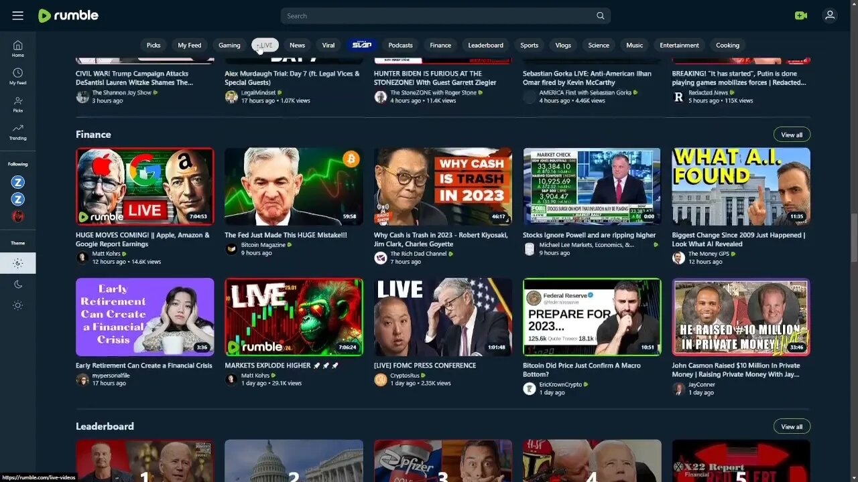Play 'Early Retirement' video thumbnail
858x482 pixels.
click(x=145, y=317)
